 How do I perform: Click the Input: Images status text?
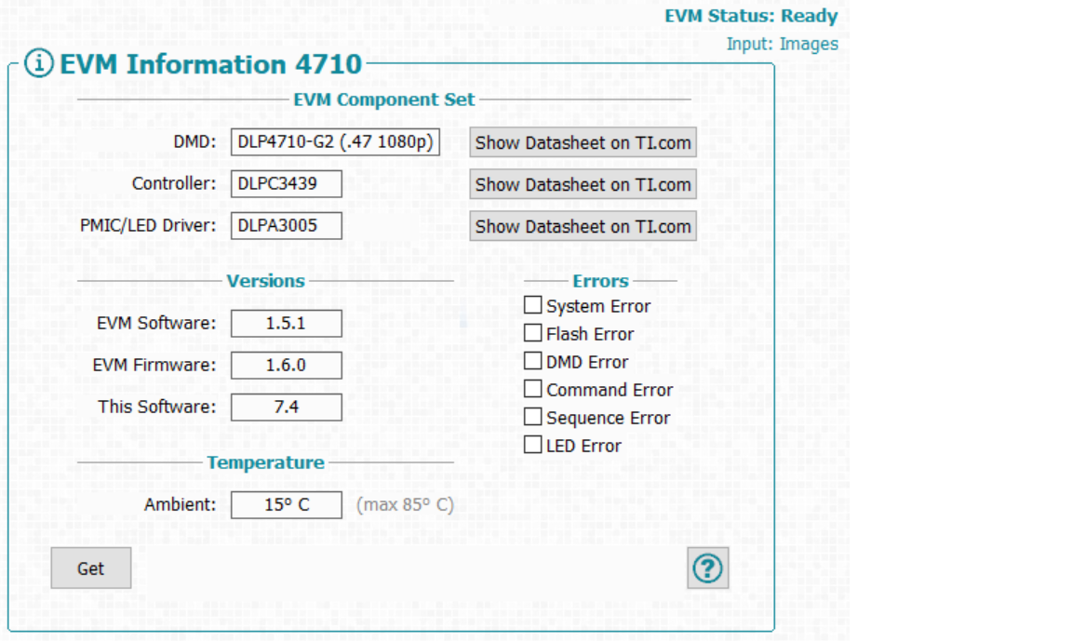click(782, 45)
